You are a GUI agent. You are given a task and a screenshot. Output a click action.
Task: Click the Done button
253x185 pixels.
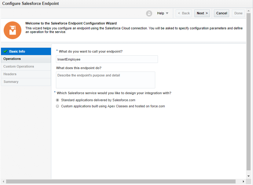(x=238, y=13)
